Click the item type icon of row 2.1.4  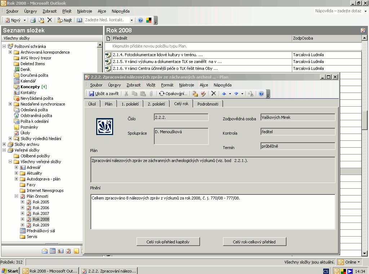[x=108, y=55]
